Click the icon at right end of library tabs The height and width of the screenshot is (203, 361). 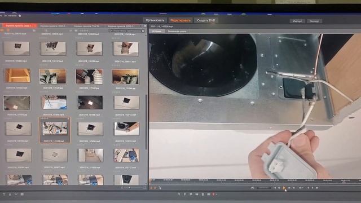click(x=145, y=26)
